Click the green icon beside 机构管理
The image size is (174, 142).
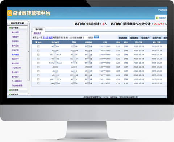(x=10, y=90)
